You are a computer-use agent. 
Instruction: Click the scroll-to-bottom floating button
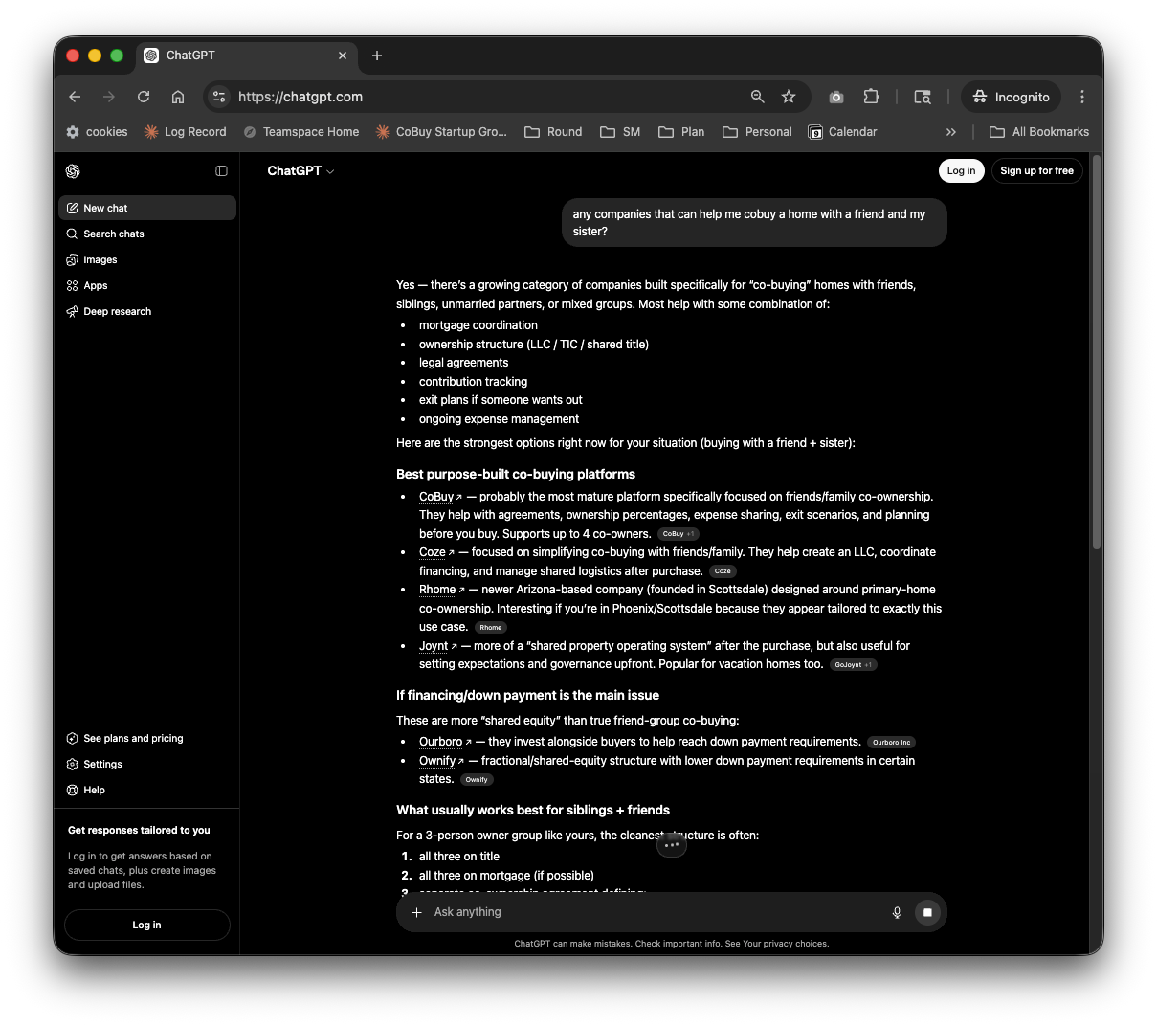click(x=672, y=845)
